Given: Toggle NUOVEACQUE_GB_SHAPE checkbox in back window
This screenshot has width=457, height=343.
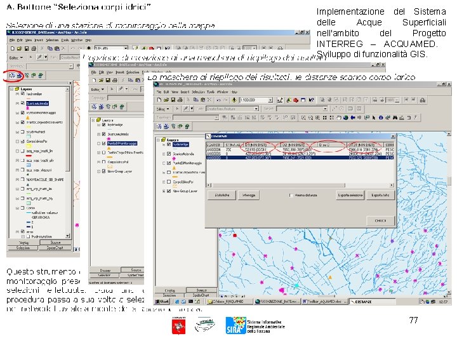Looking at the screenshot, I should coord(22,179).
